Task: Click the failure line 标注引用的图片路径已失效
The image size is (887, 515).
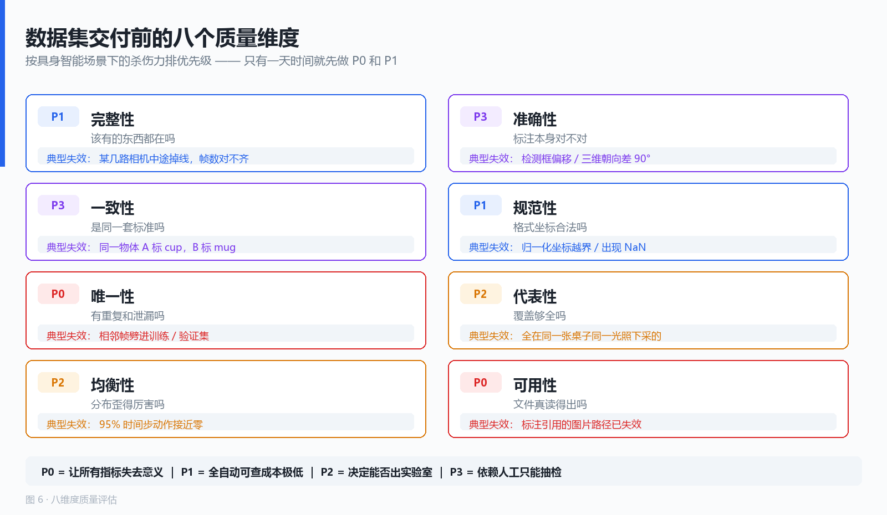Action: tap(582, 424)
